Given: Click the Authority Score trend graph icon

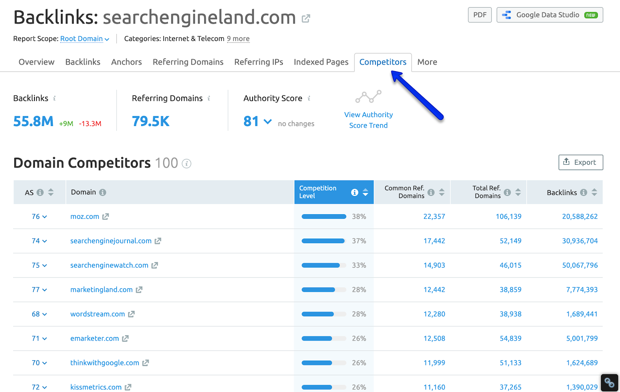Looking at the screenshot, I should coord(368,97).
